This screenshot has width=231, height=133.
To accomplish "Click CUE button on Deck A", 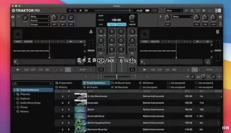I will tap(26, 70).
